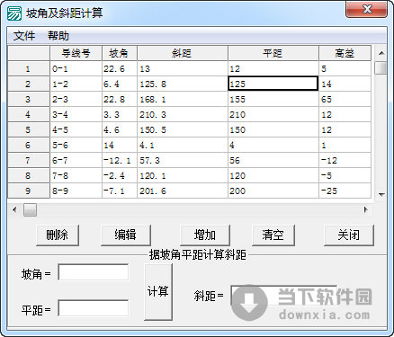Image resolution: width=394 pixels, height=337 pixels.
Task: Click 斜距 cell 168.1
Action: click(183, 100)
